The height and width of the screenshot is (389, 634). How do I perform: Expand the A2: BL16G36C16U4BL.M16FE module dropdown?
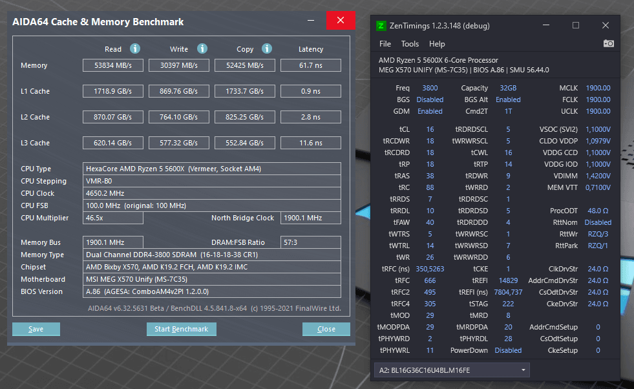tap(452, 370)
